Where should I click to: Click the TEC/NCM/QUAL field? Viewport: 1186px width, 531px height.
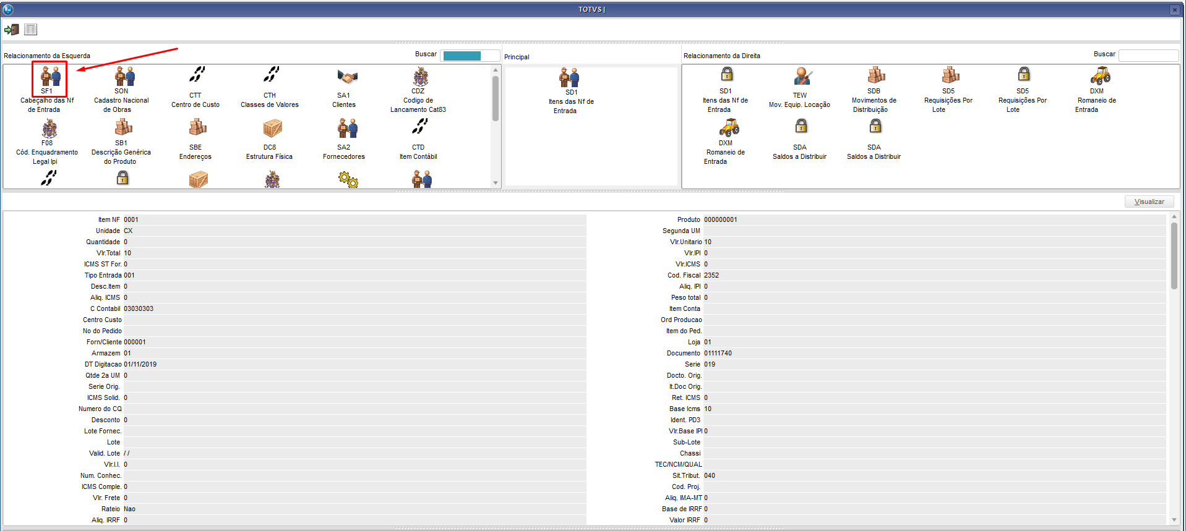[x=934, y=464]
